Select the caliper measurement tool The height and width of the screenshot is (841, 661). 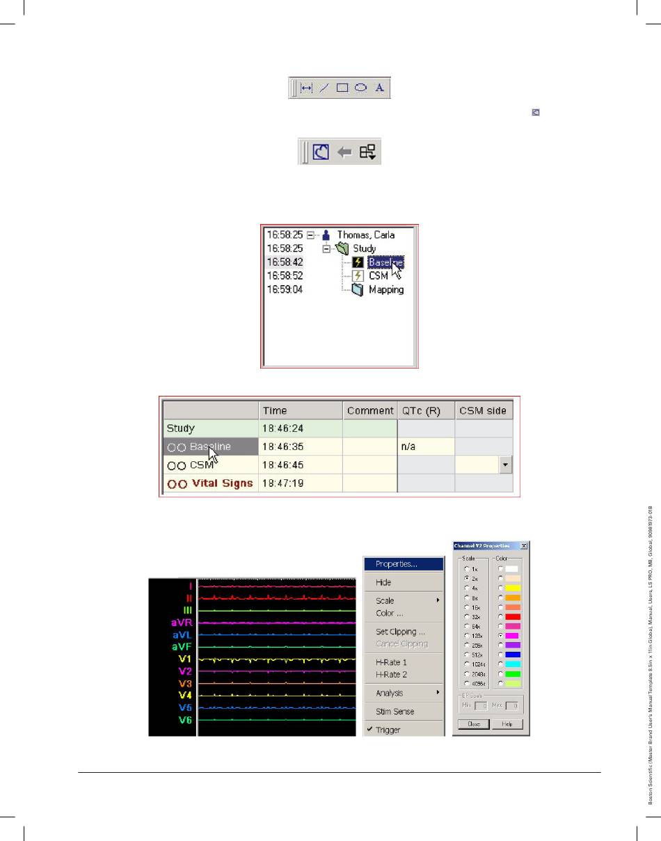pyautogui.click(x=306, y=88)
